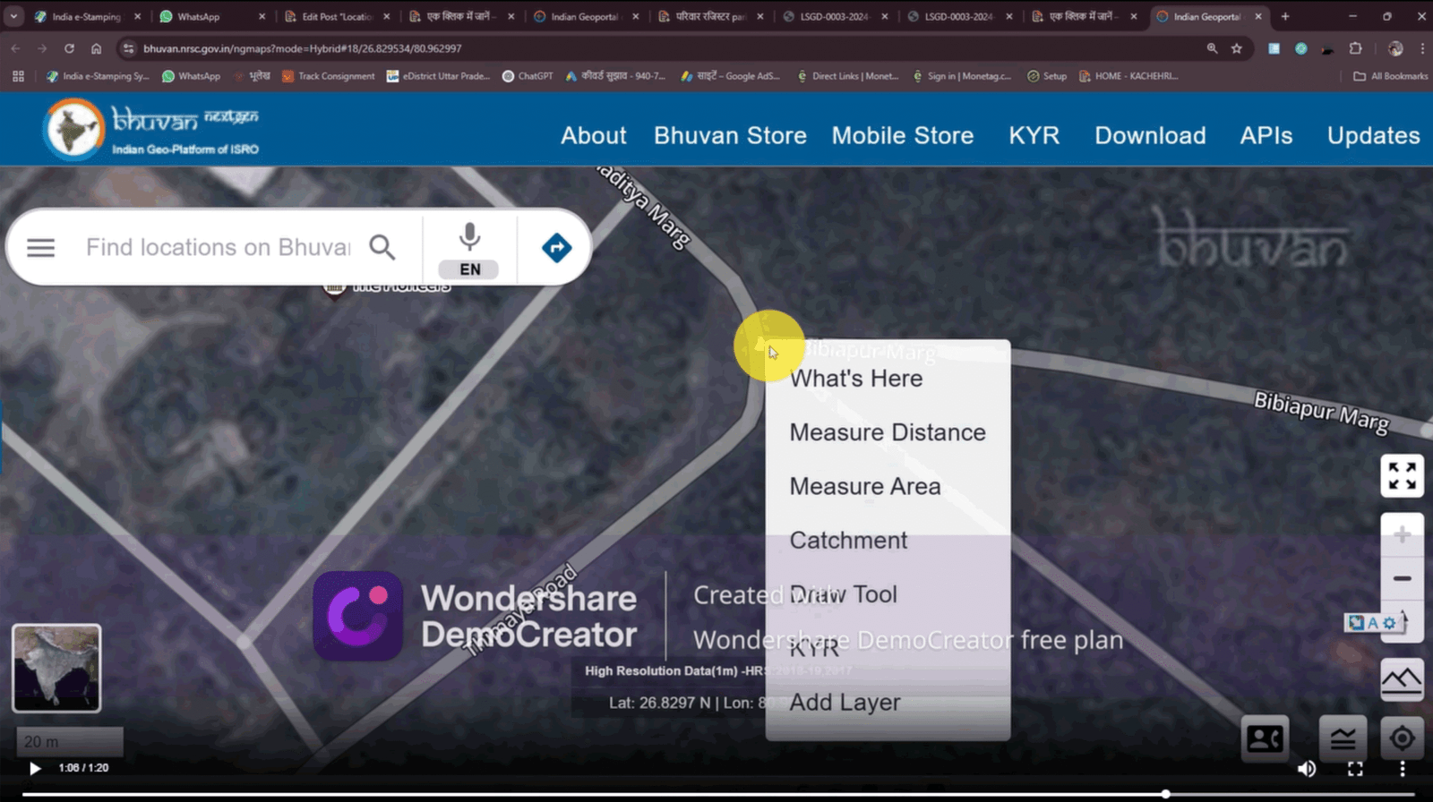Click the translate popup gear icon
The width and height of the screenshot is (1433, 802).
pyautogui.click(x=1389, y=623)
